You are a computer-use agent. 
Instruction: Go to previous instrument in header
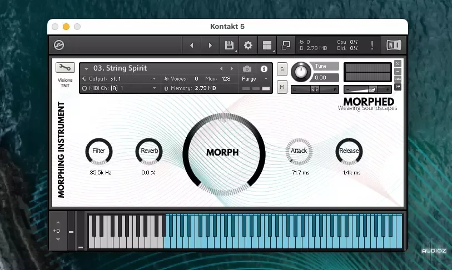coord(191,45)
